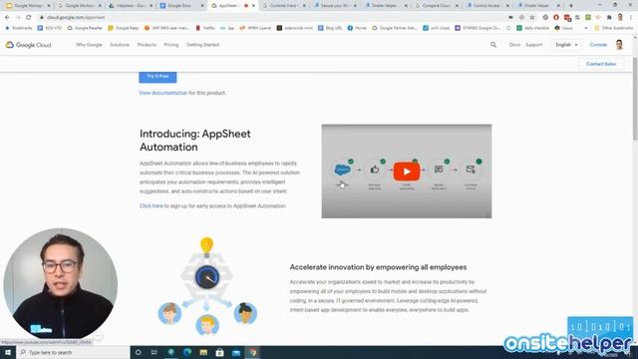Viewport: 638px width, 359px height.
Task: Open the Products menu
Action: pyautogui.click(x=147, y=45)
